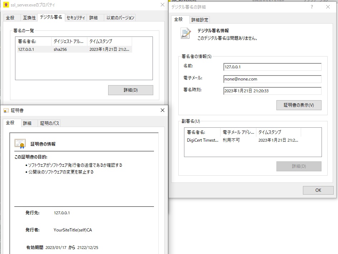Click the signature list timestamp 2023年1月21日 cell
The width and height of the screenshot is (338, 254).
point(109,49)
